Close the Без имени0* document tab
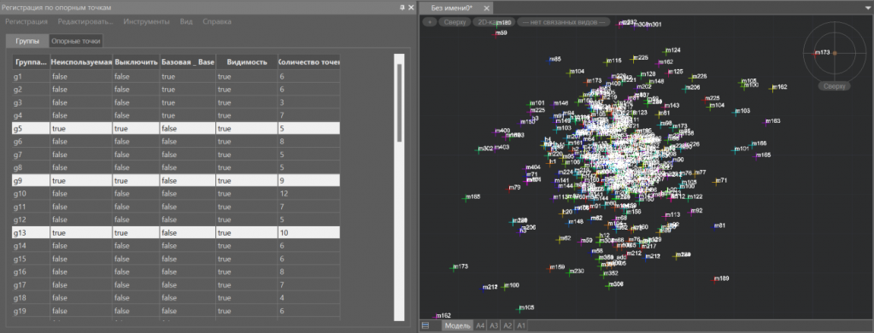The height and width of the screenshot is (333, 874). point(486,8)
